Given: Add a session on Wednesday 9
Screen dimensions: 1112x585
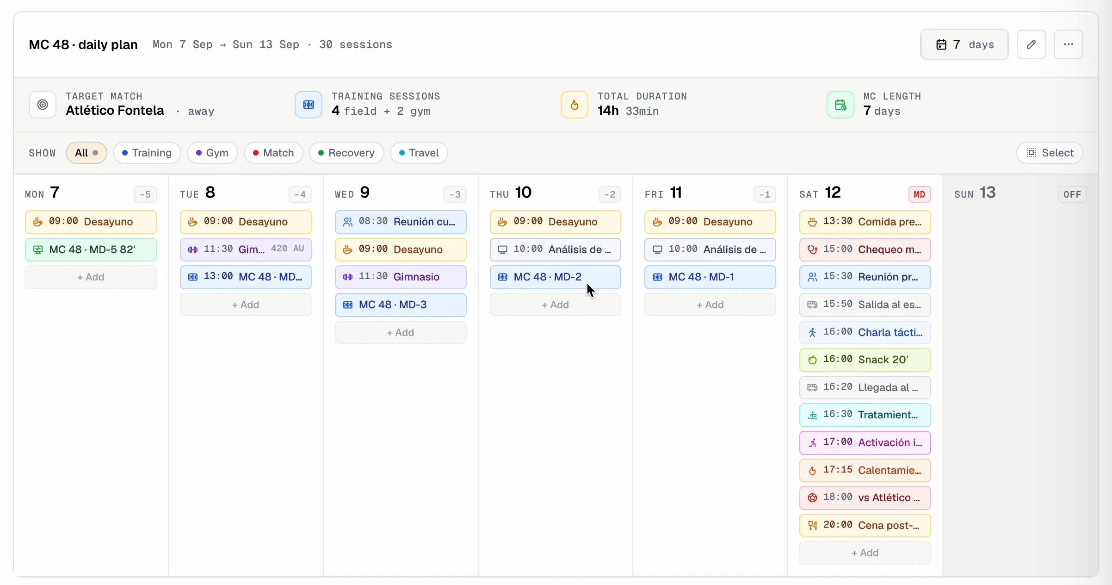Looking at the screenshot, I should 401,332.
